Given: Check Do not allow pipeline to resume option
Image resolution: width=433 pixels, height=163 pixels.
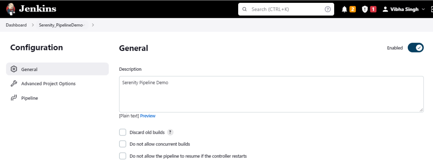Looking at the screenshot, I should 123,156.
